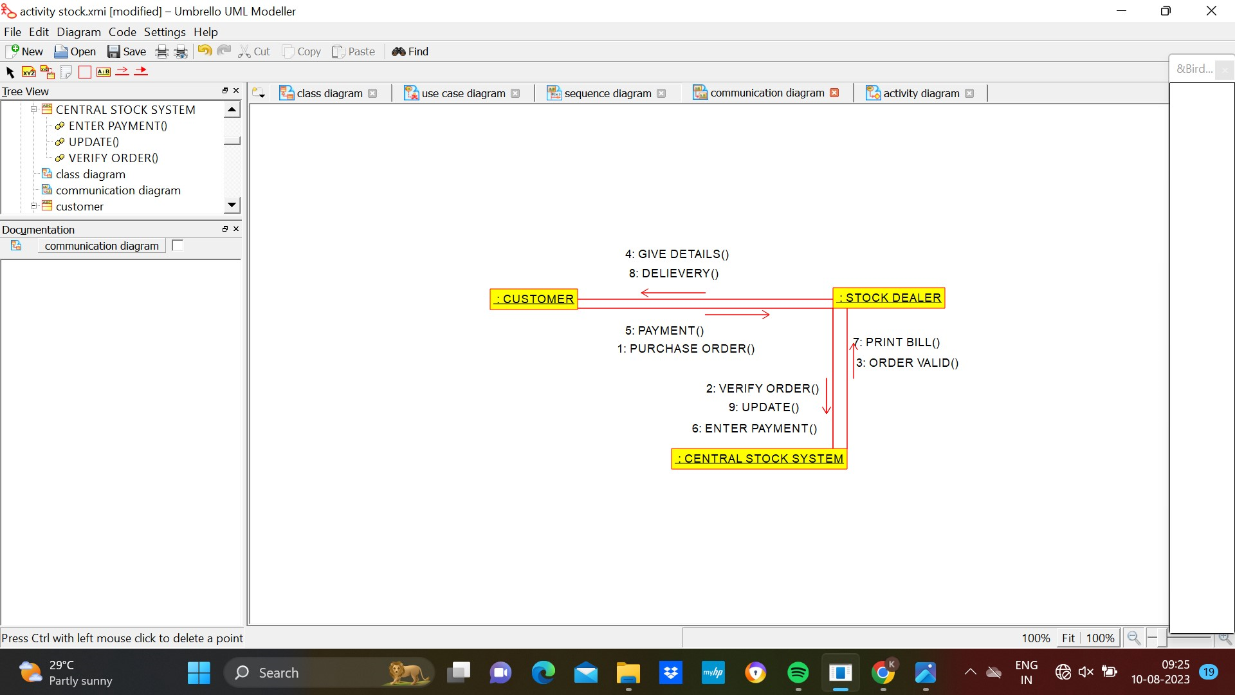The height and width of the screenshot is (695, 1235).
Task: Collapse the CENTRAL STOCK SYSTEM tree node
Action: point(33,109)
